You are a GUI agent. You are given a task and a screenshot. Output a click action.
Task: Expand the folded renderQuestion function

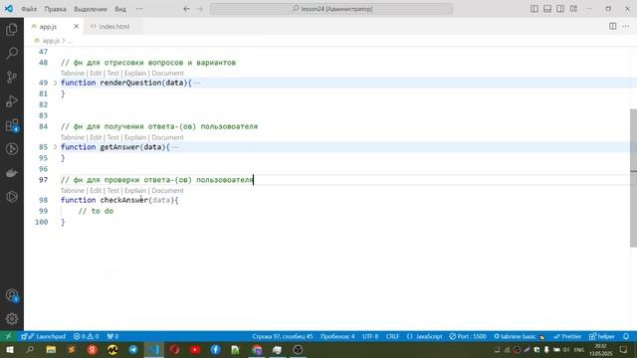point(56,83)
